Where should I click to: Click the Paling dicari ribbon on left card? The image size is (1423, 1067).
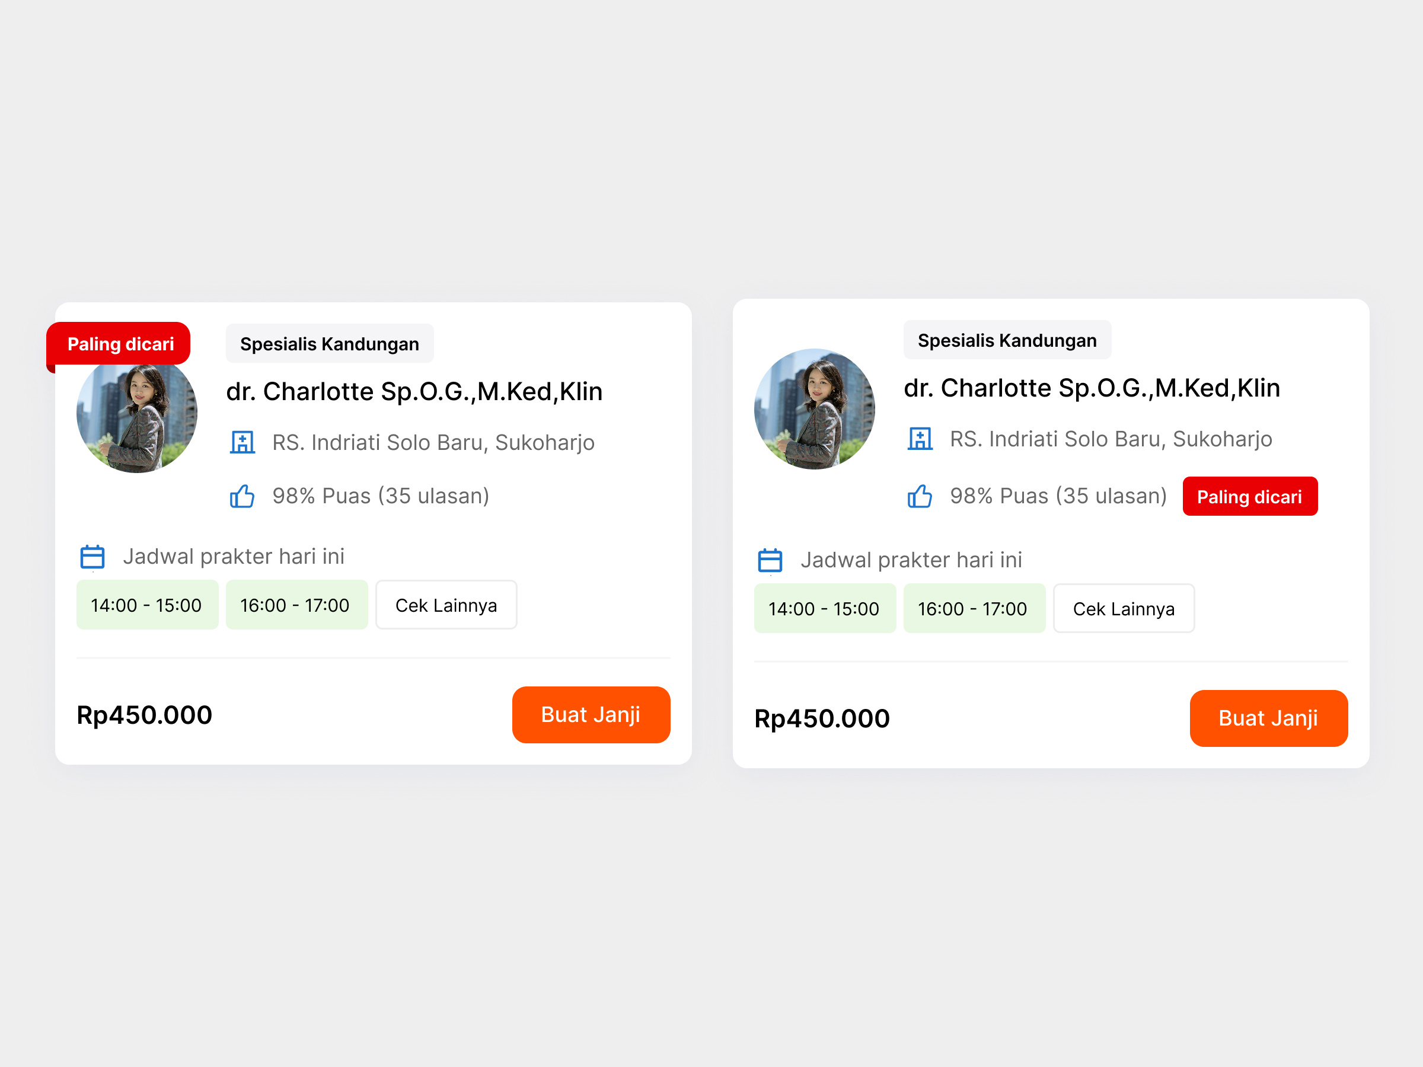tap(120, 344)
